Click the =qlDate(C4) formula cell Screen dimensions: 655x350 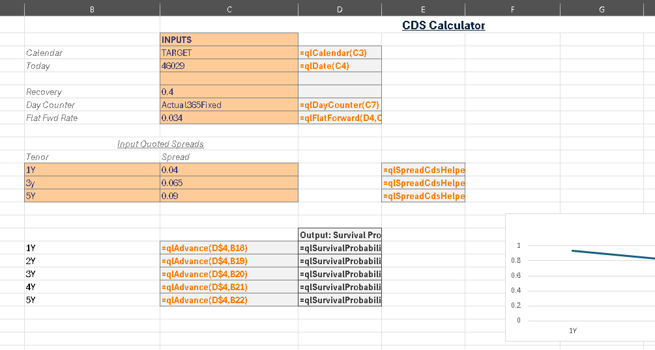[340, 66]
